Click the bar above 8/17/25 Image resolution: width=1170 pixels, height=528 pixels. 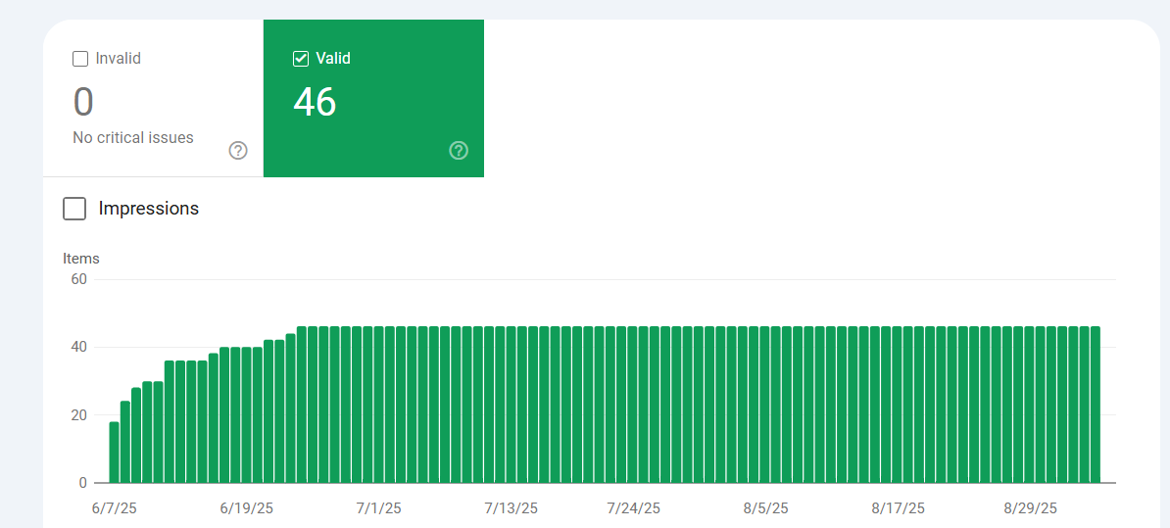(897, 405)
